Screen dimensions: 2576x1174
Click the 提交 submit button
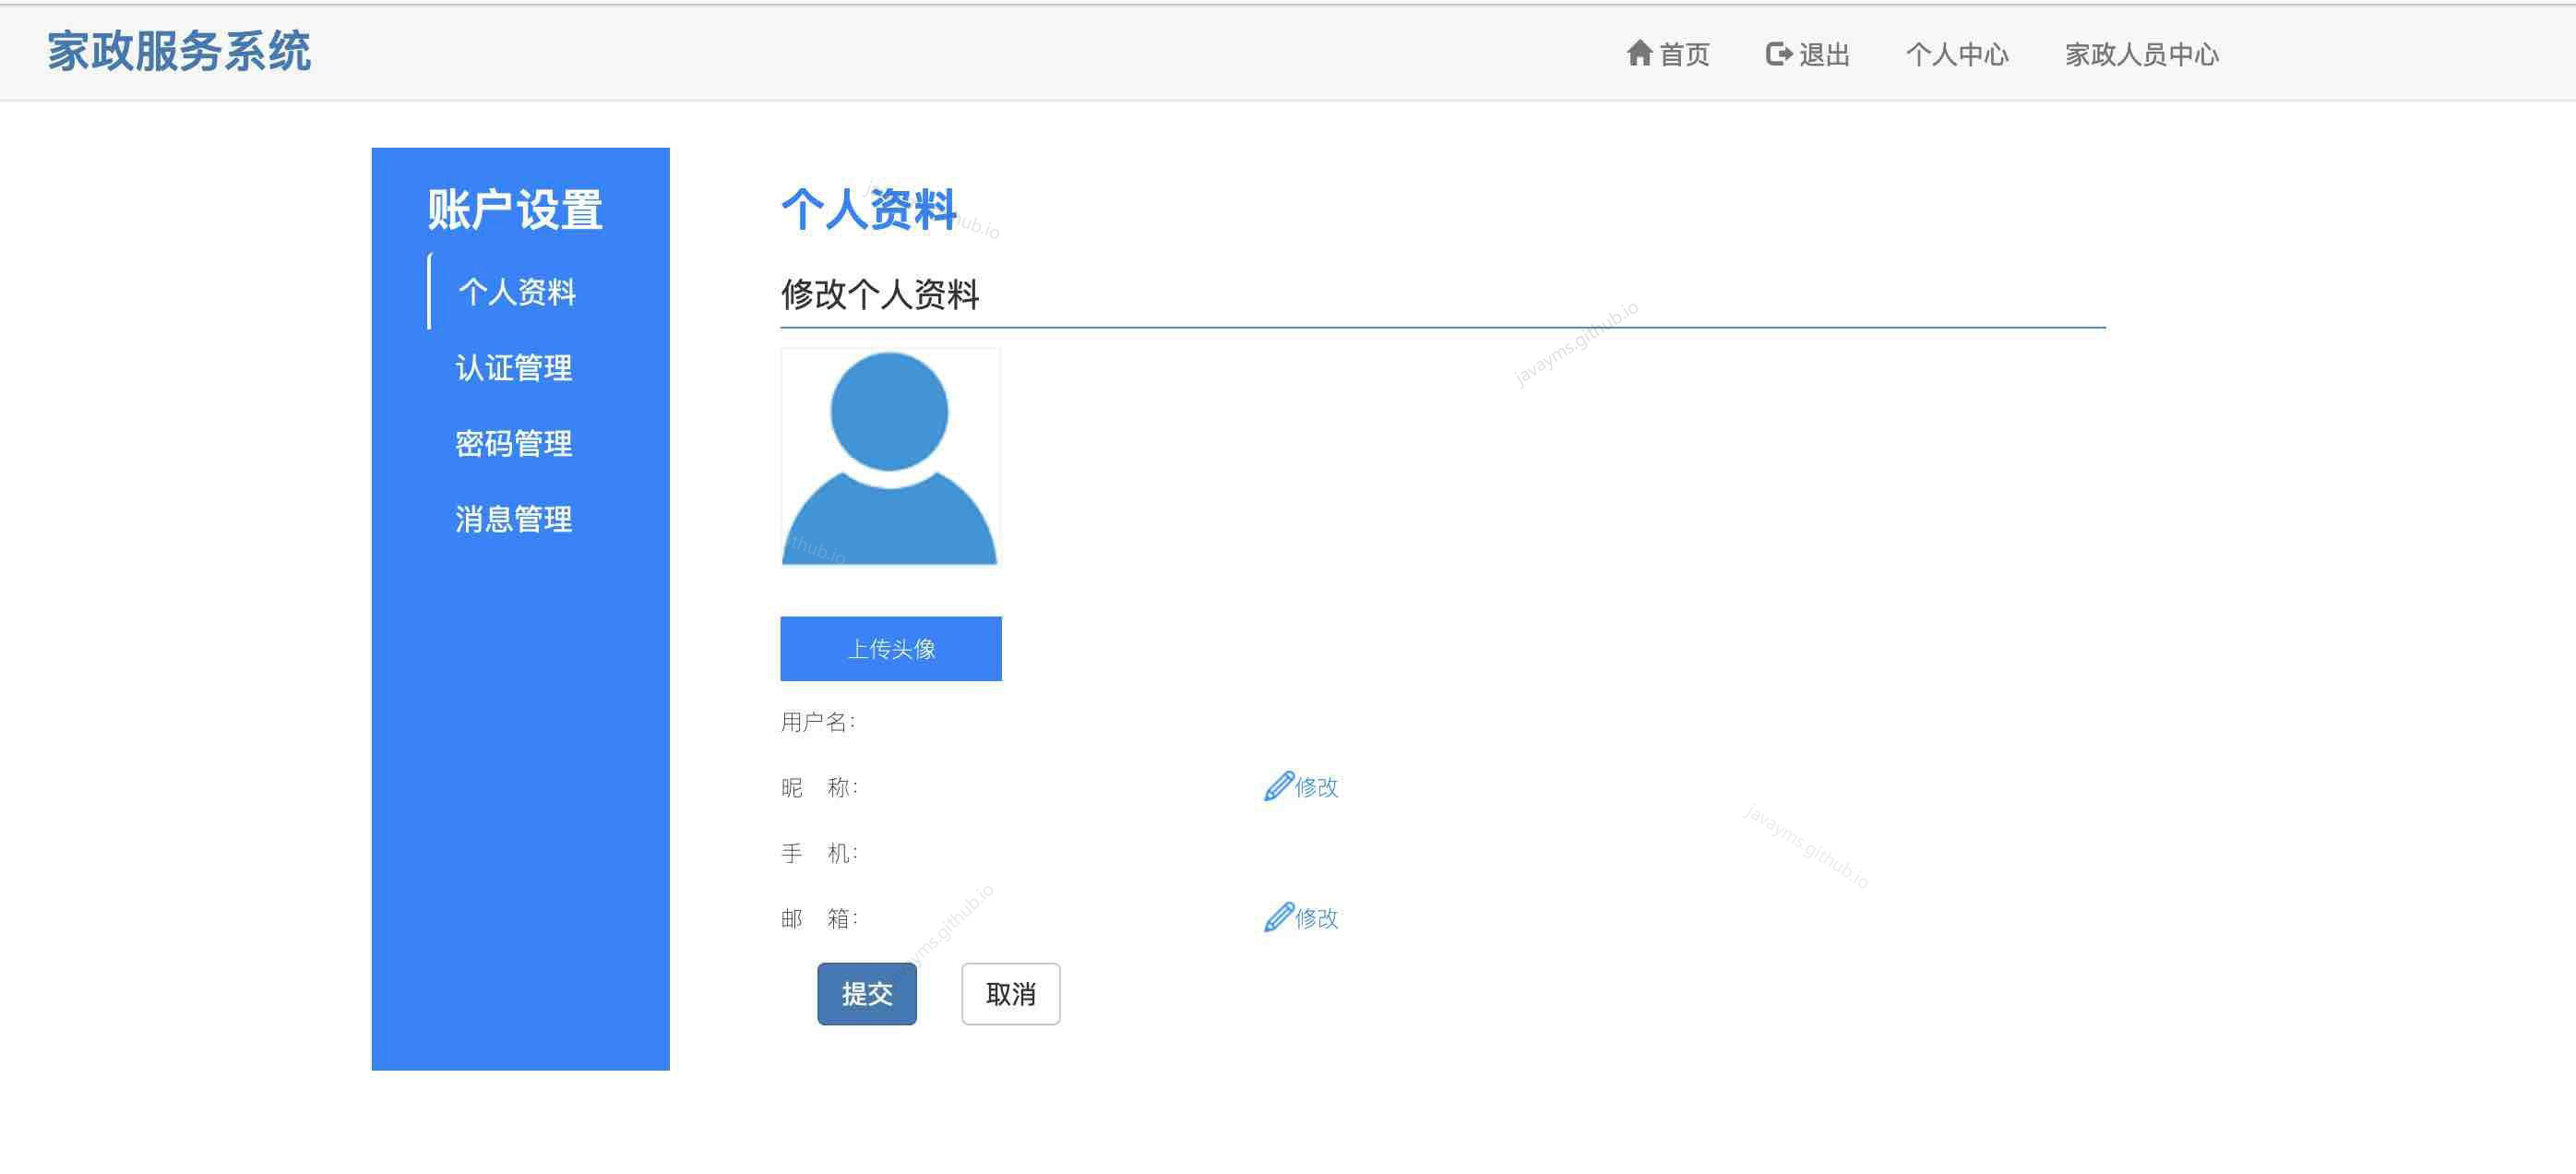[867, 994]
